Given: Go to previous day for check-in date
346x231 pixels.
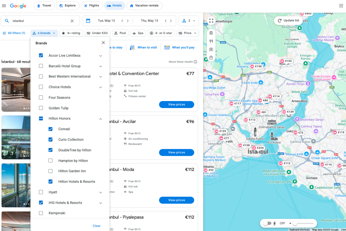Looking at the screenshot, I should pyautogui.click(x=122, y=21).
